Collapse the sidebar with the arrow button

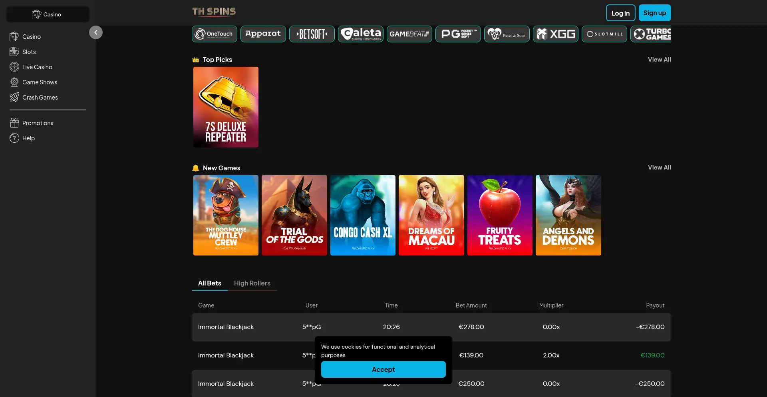point(96,32)
